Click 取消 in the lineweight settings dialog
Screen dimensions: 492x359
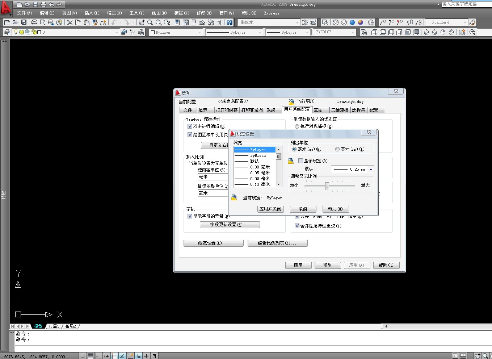click(x=303, y=209)
